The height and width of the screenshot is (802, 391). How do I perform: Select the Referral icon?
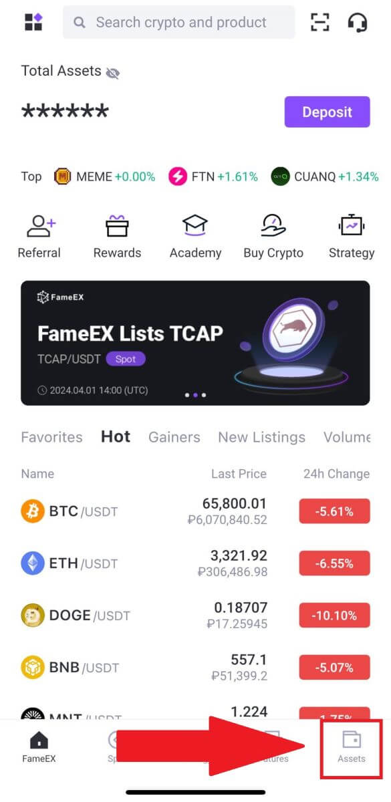click(39, 225)
